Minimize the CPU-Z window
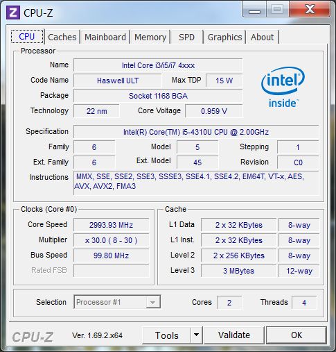 [x=254, y=10]
